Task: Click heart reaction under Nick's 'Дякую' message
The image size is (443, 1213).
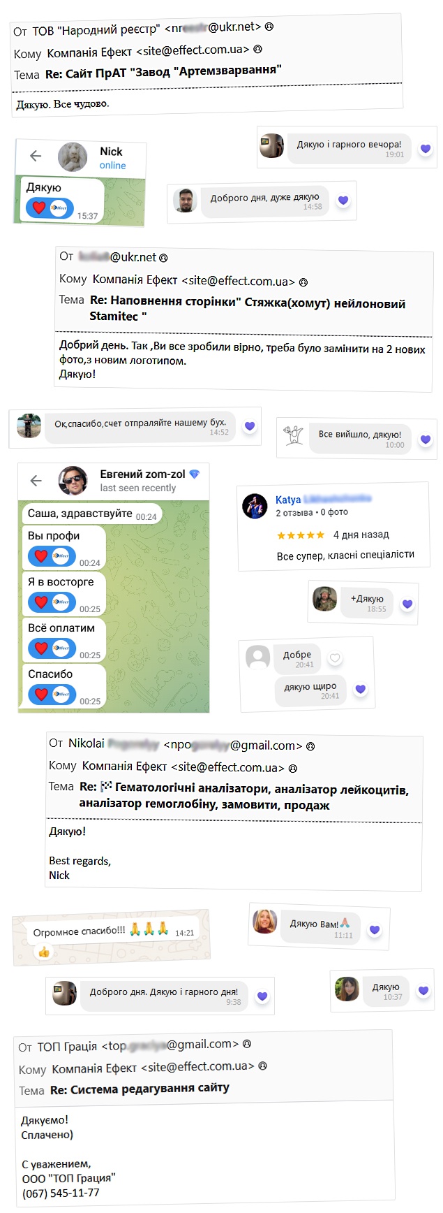Action: click(x=39, y=208)
